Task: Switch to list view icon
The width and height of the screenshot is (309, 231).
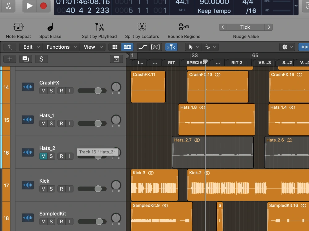Action: (x=127, y=47)
